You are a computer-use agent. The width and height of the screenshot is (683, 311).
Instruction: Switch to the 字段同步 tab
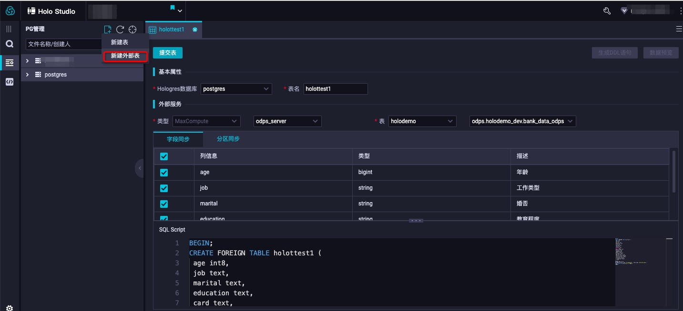click(178, 139)
